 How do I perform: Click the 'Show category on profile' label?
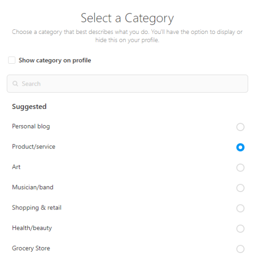55,60
